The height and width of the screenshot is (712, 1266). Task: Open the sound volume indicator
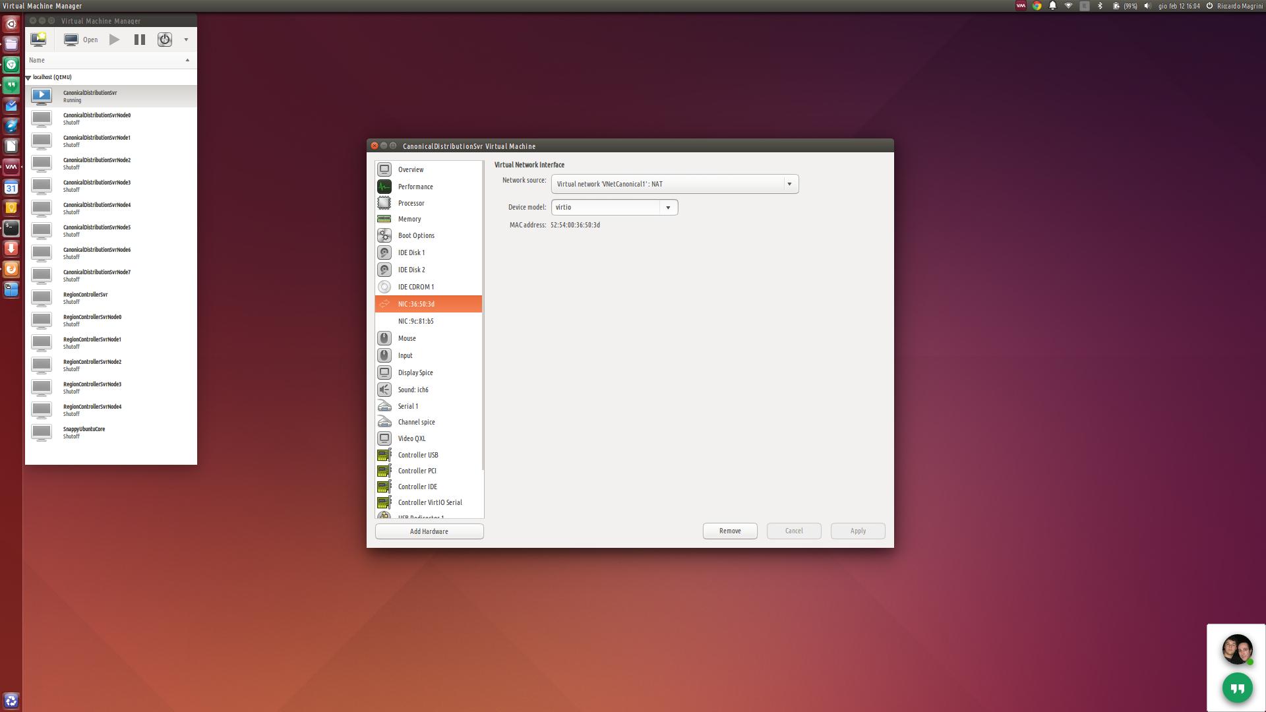[x=1147, y=6]
